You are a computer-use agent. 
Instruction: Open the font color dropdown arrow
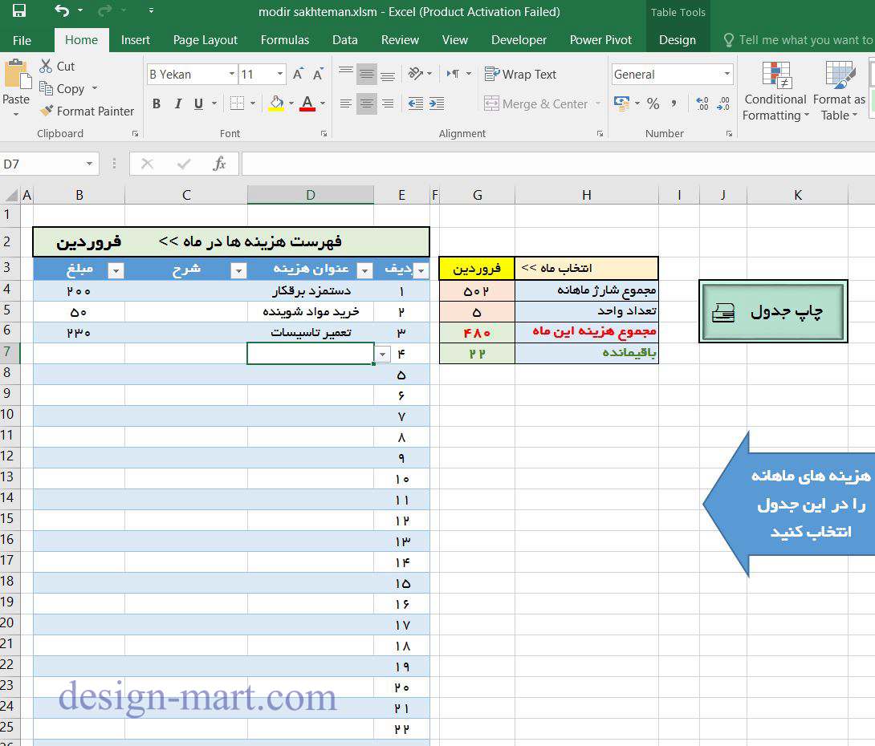click(x=323, y=103)
